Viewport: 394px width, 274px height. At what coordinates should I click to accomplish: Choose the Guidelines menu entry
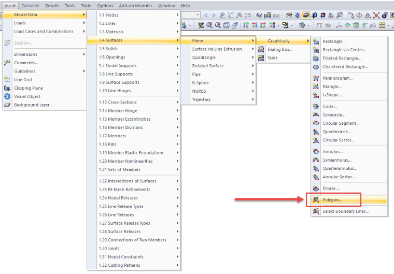click(45, 71)
